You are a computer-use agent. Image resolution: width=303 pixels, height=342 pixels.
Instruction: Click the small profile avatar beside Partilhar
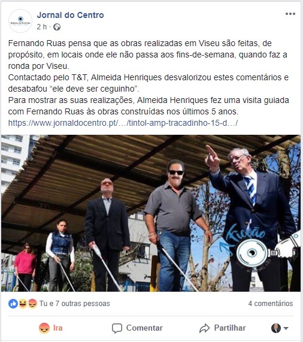click(275, 328)
